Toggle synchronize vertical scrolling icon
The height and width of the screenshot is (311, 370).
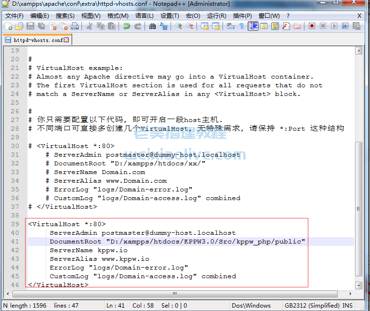coord(205,26)
